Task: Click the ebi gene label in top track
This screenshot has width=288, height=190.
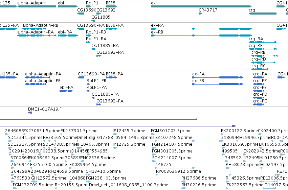Action: click(61, 3)
